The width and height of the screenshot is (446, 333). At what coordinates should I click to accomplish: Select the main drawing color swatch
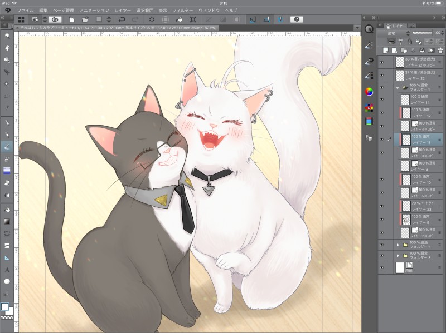tap(4, 307)
